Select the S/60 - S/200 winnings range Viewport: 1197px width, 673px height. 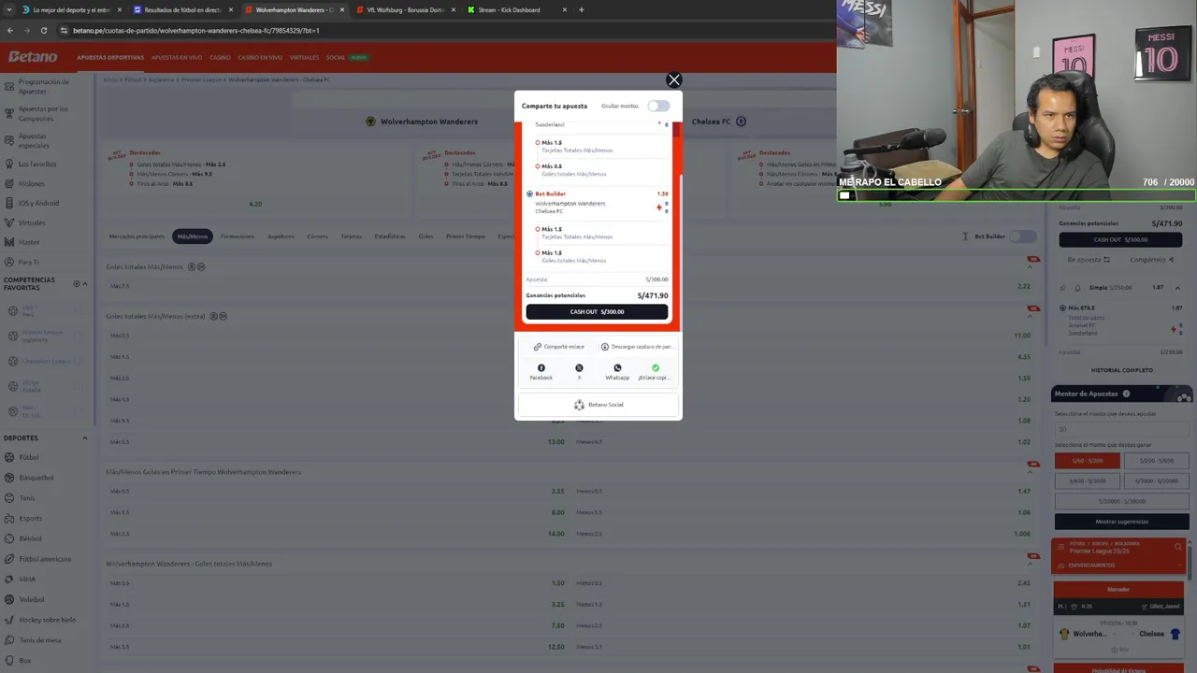tap(1088, 461)
